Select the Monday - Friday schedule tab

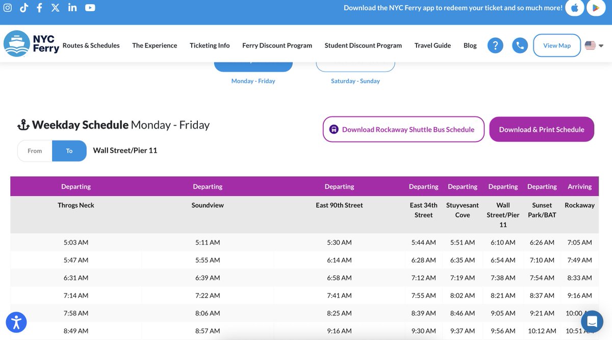point(253,81)
